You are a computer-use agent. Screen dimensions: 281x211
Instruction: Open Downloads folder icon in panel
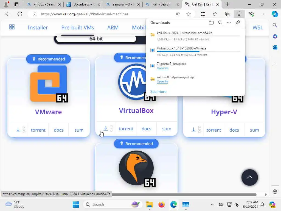coord(211,23)
